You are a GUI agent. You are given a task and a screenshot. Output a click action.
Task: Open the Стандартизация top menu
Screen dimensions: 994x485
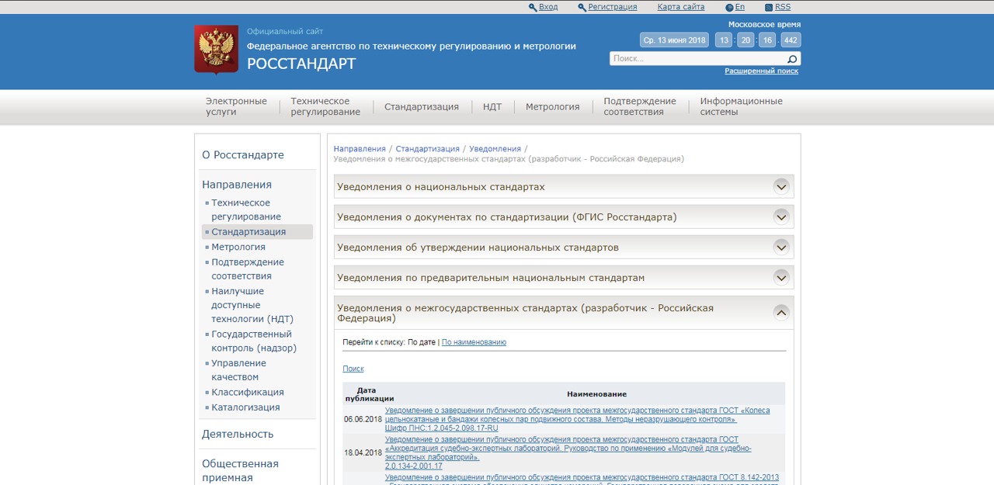point(422,107)
